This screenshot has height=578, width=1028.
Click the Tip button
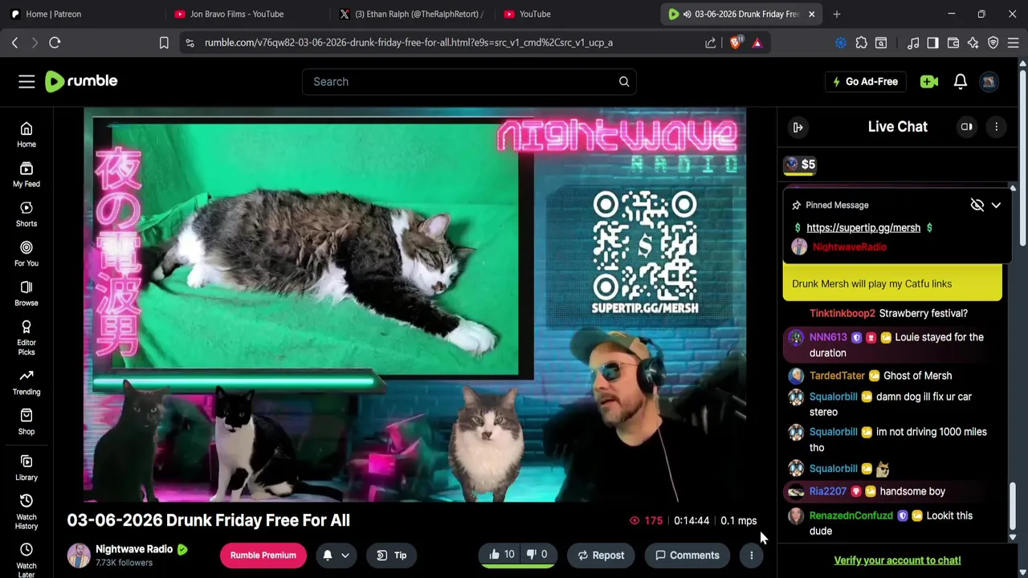pyautogui.click(x=392, y=555)
